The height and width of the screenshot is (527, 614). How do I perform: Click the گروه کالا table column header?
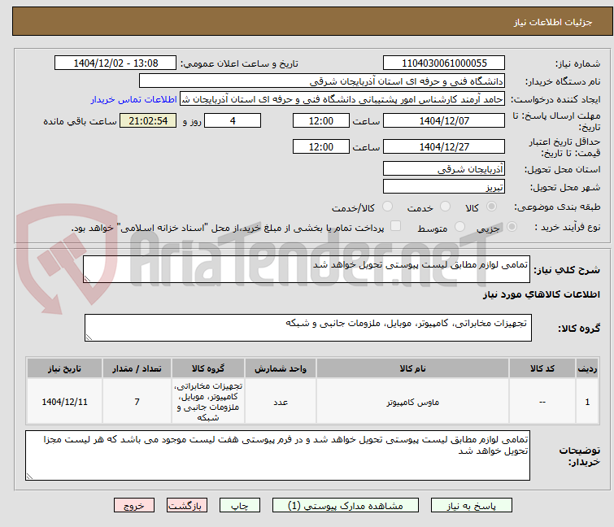click(208, 368)
